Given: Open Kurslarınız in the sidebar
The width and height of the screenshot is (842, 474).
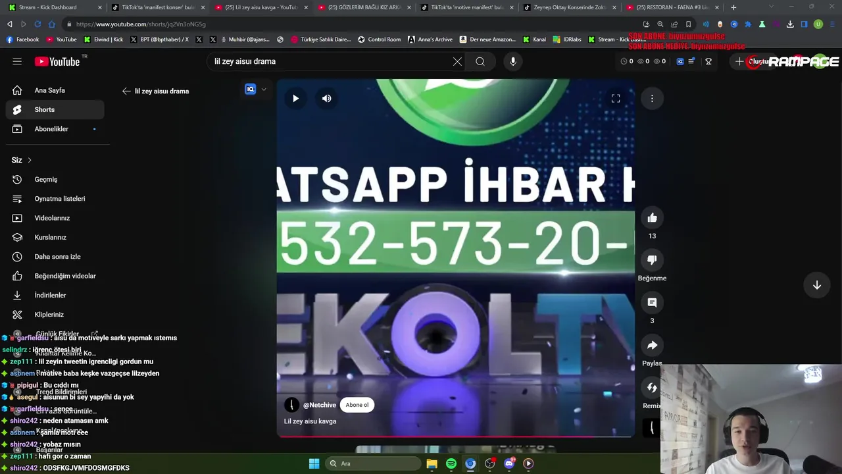Looking at the screenshot, I should [55, 237].
